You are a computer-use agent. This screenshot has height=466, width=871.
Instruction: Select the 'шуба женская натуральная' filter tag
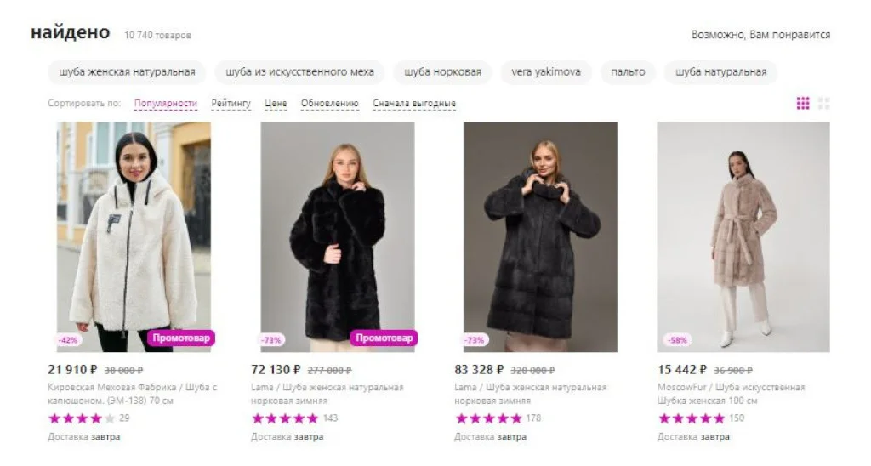pos(127,72)
